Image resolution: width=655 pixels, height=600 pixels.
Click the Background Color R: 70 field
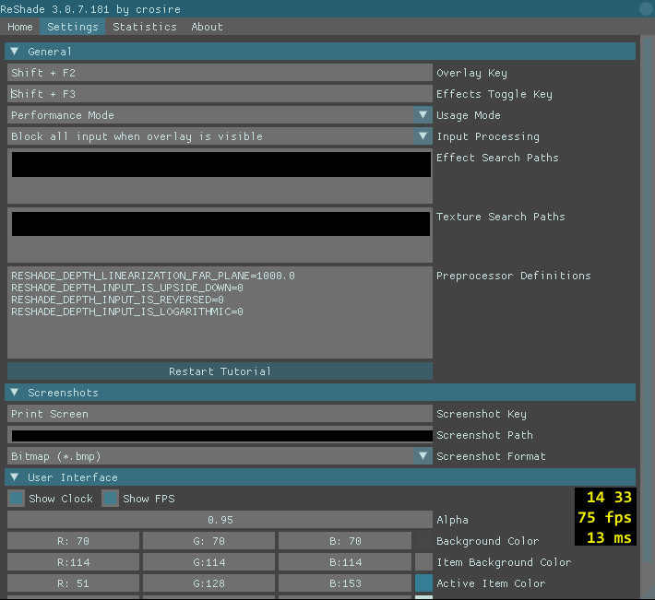(73, 541)
